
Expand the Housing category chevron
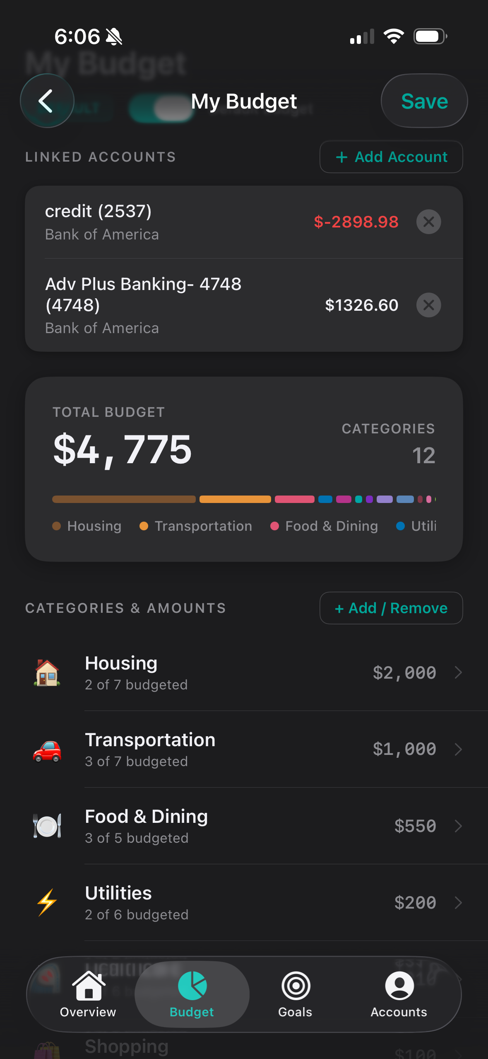coord(458,673)
